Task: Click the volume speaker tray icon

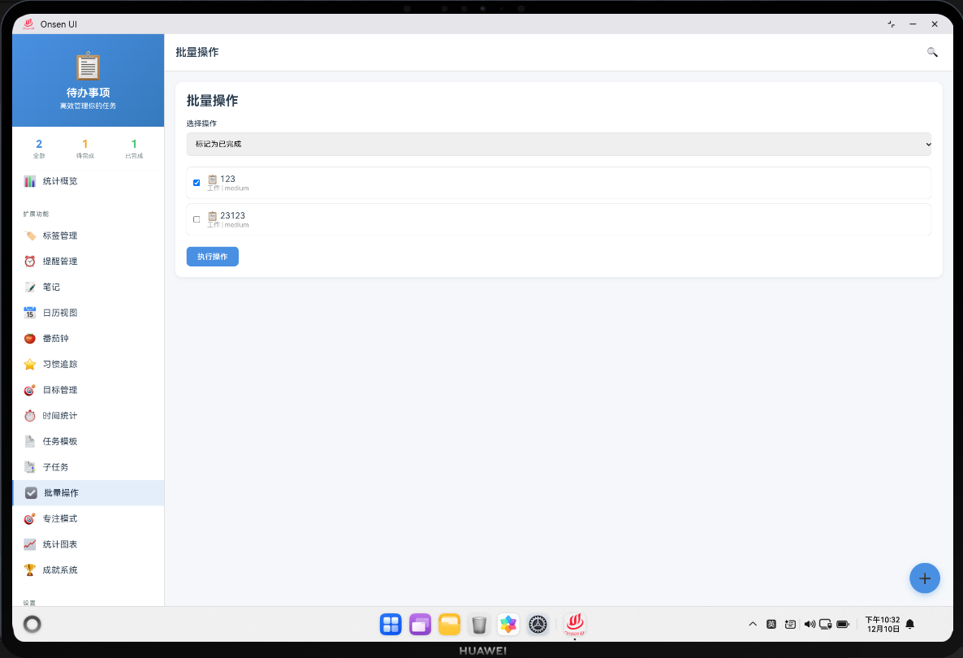Action: coord(810,624)
